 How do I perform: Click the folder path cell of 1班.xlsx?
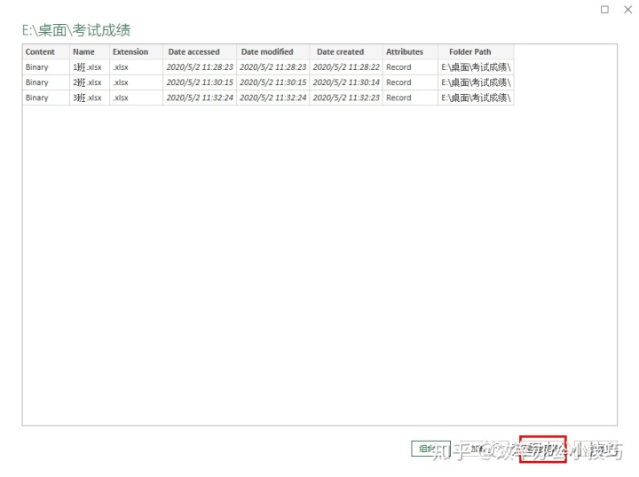click(476, 67)
